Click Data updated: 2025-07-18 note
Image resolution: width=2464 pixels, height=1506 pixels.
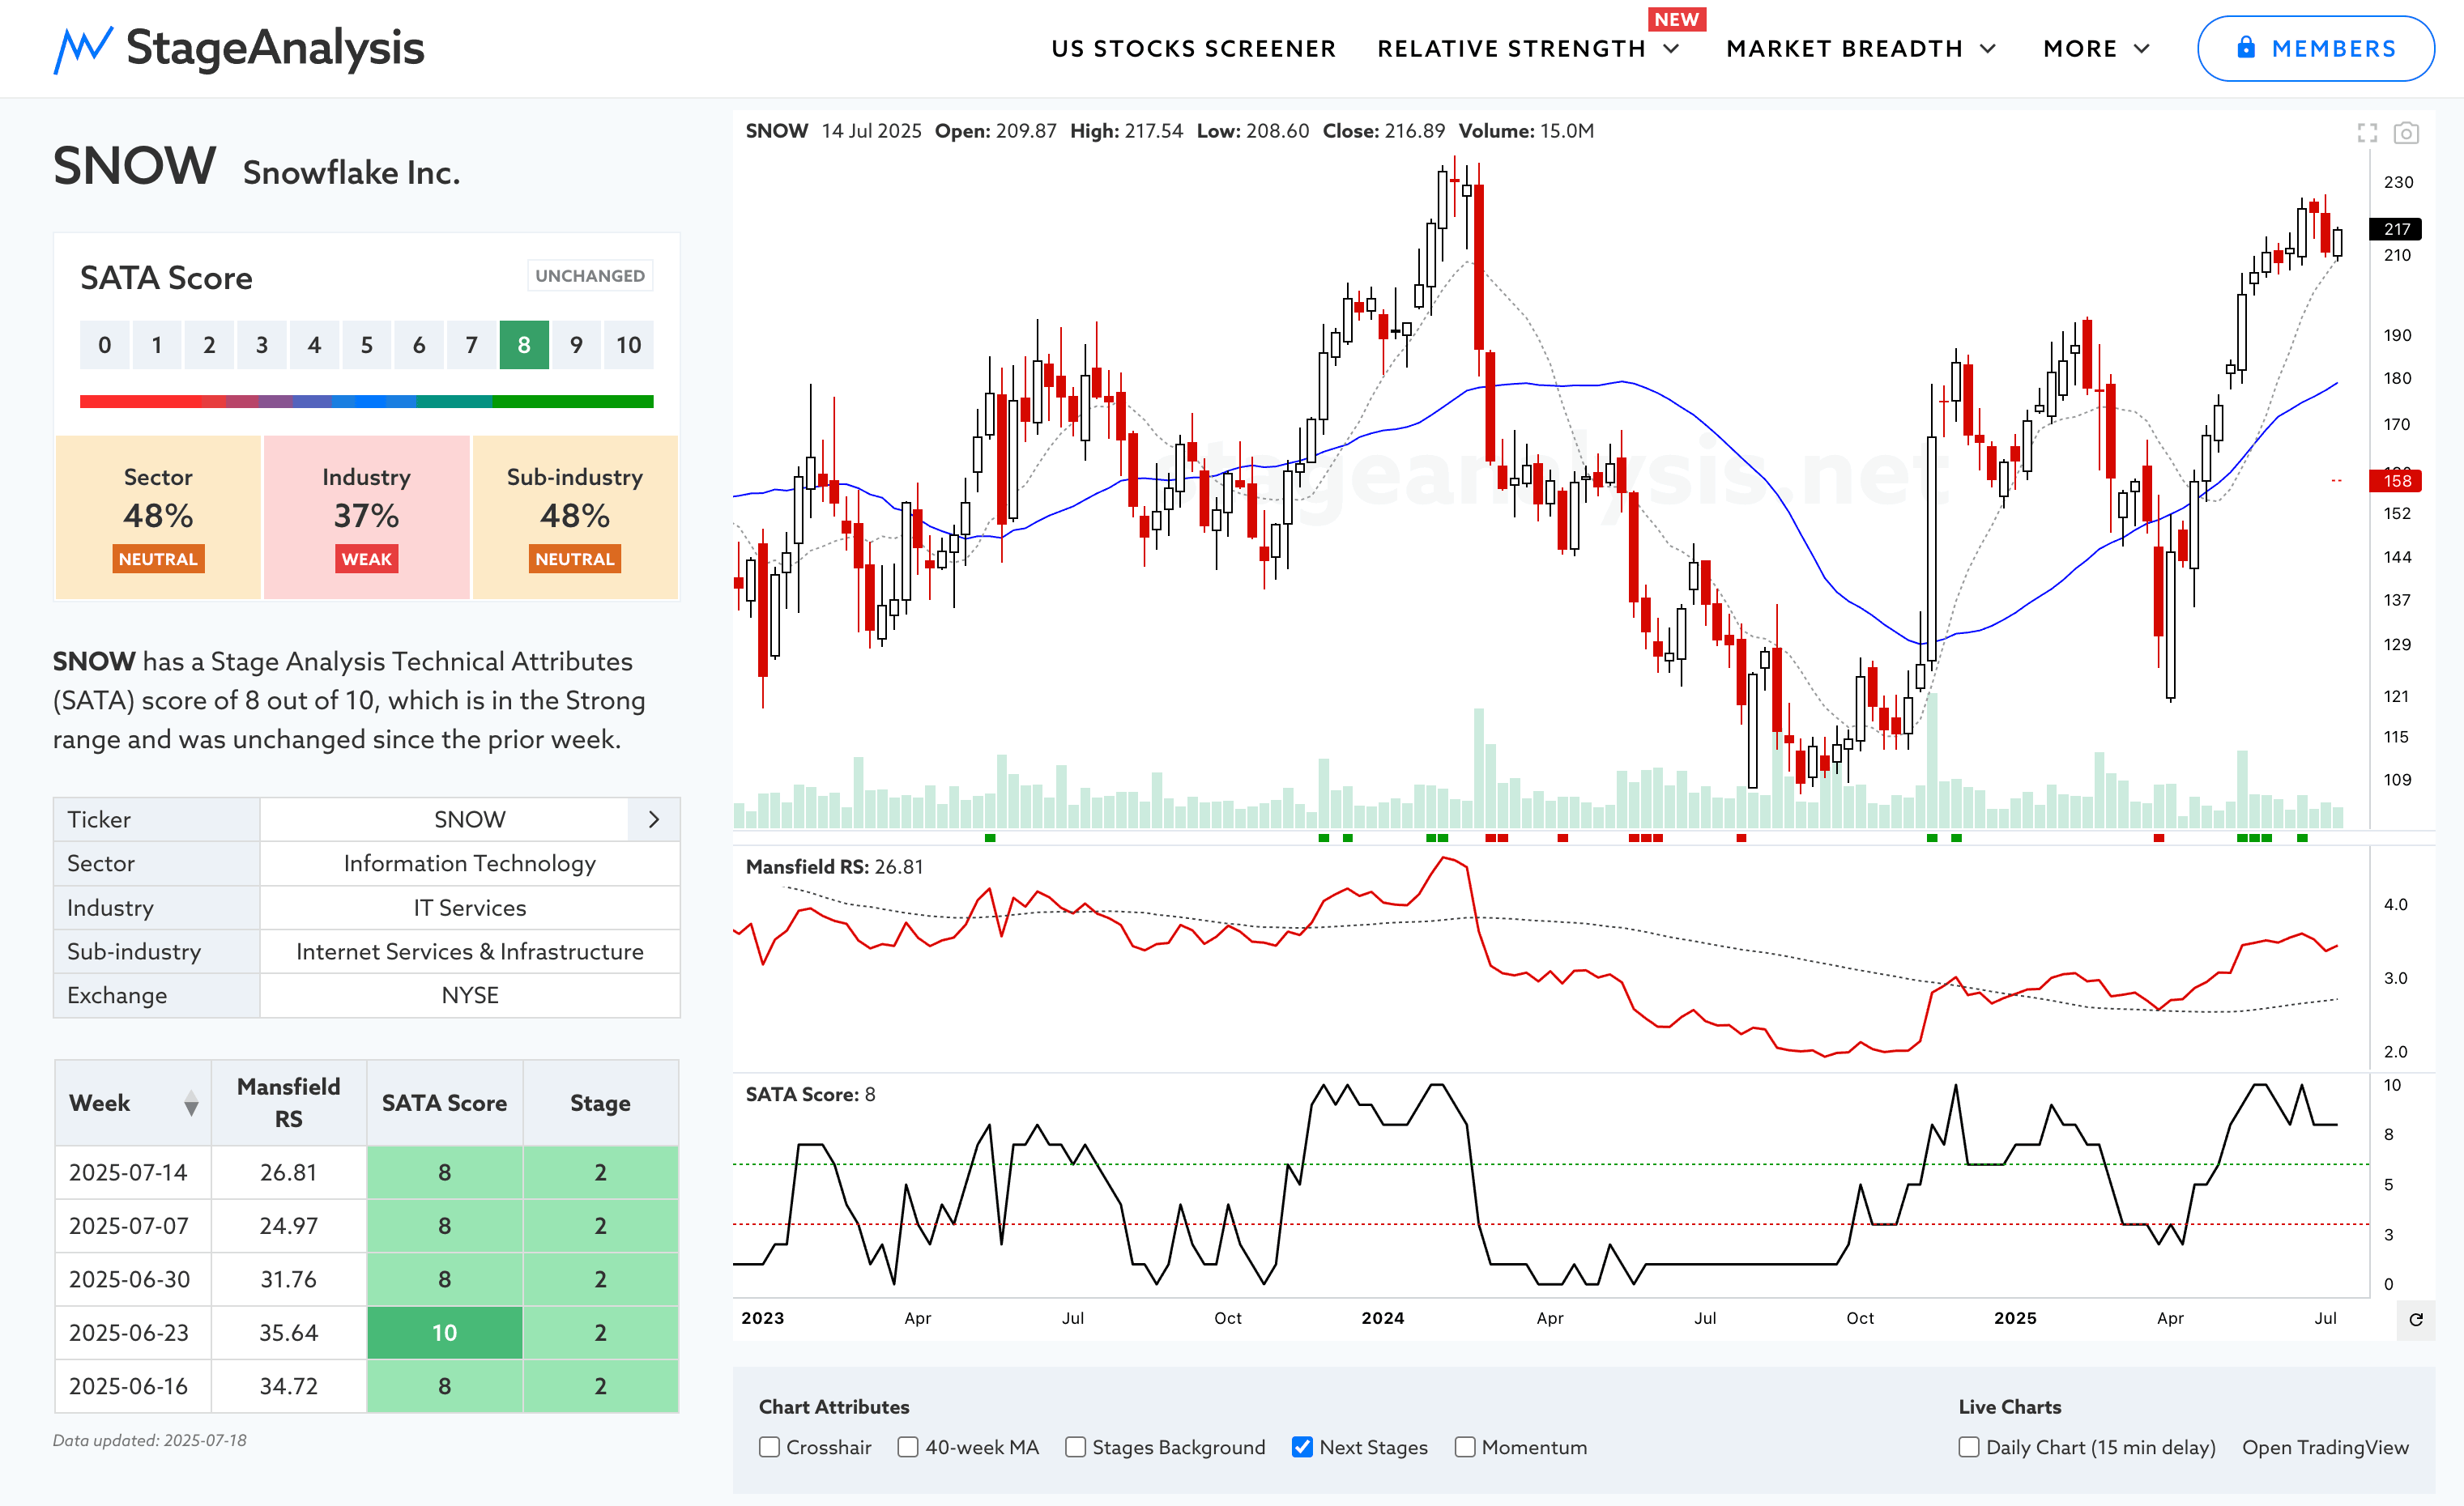click(x=150, y=1440)
